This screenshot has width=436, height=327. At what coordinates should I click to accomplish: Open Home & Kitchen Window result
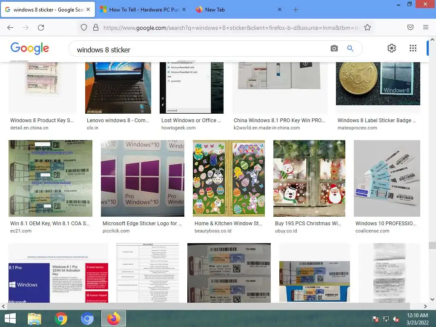point(228,223)
